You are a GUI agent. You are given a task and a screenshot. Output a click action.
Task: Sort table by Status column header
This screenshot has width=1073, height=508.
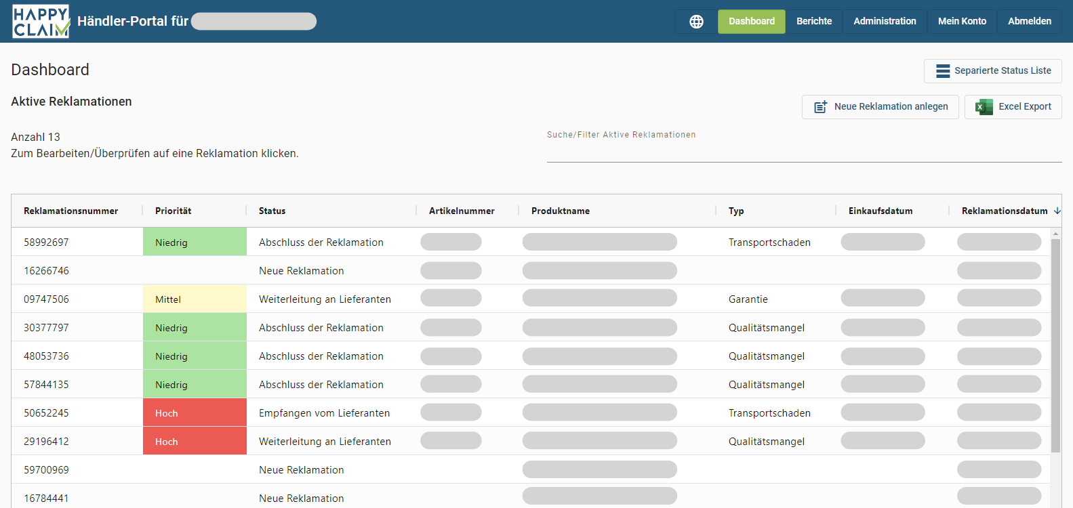[x=272, y=211]
